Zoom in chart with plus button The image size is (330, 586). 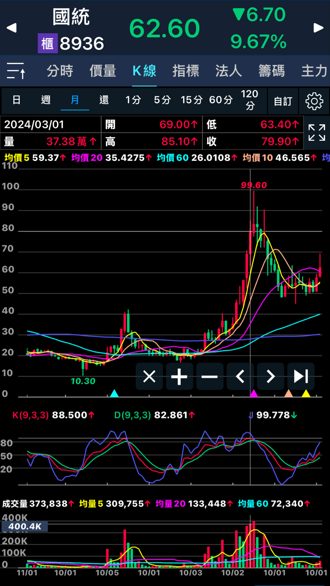coord(179,376)
